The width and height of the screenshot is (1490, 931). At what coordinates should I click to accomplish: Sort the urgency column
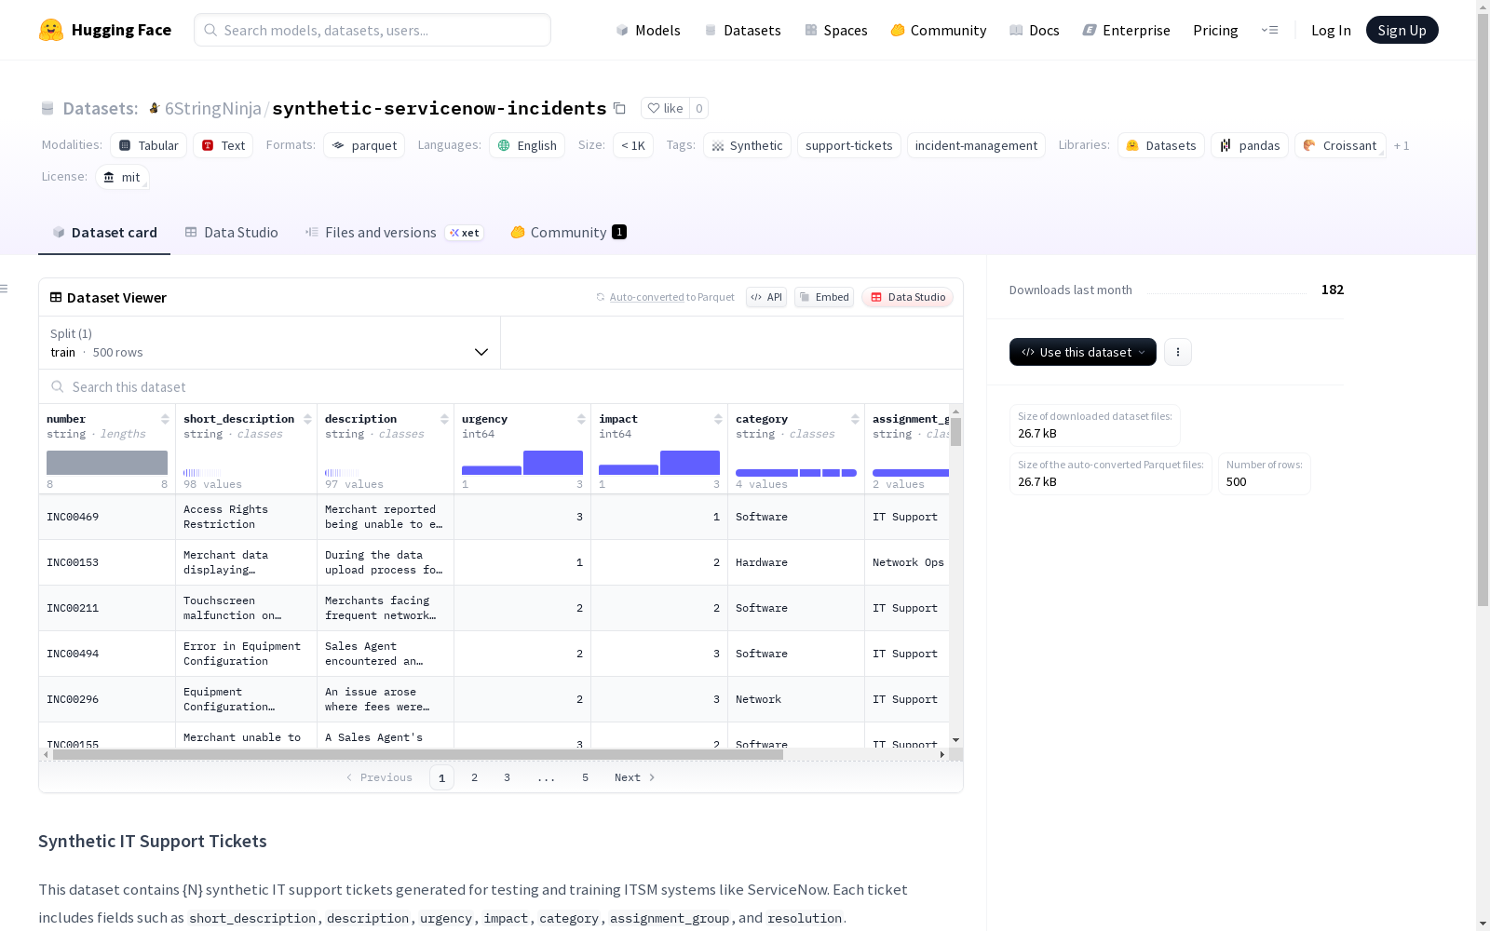pyautogui.click(x=581, y=419)
